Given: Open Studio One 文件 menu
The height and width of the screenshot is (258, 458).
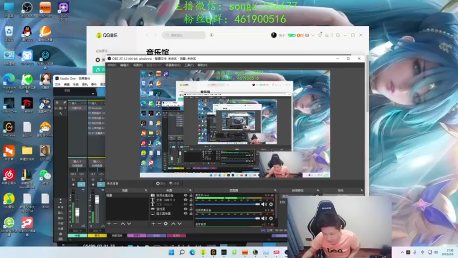Looking at the screenshot, I should 58,84.
